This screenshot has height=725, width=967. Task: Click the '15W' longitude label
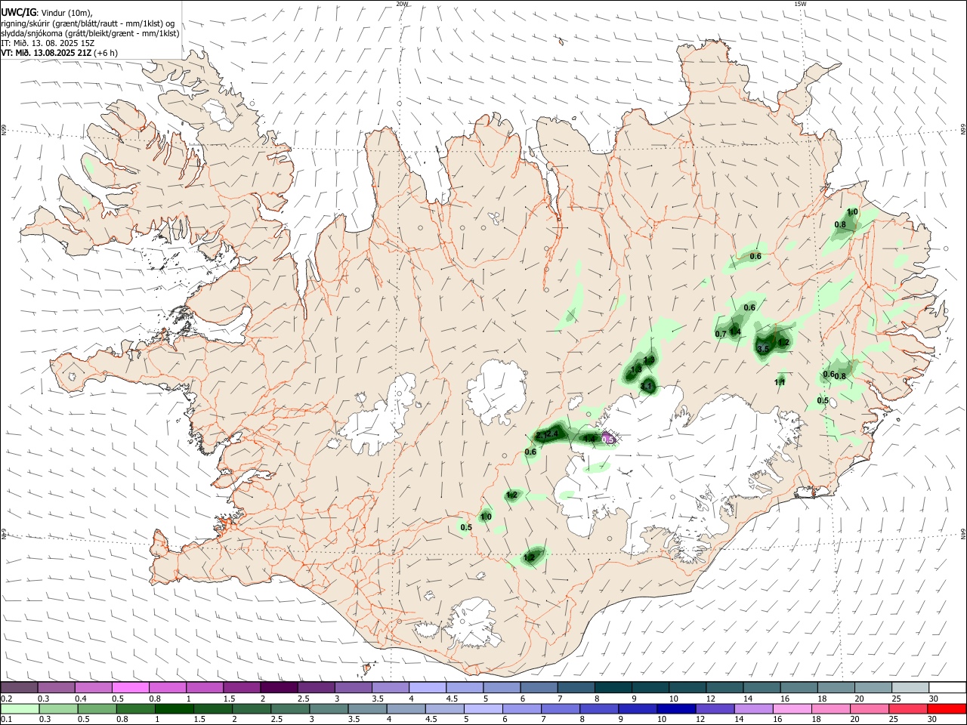coord(800,4)
